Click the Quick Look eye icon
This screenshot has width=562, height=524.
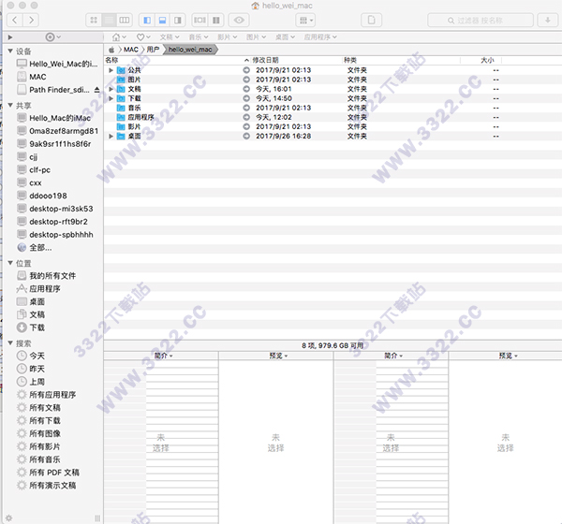pyautogui.click(x=239, y=19)
